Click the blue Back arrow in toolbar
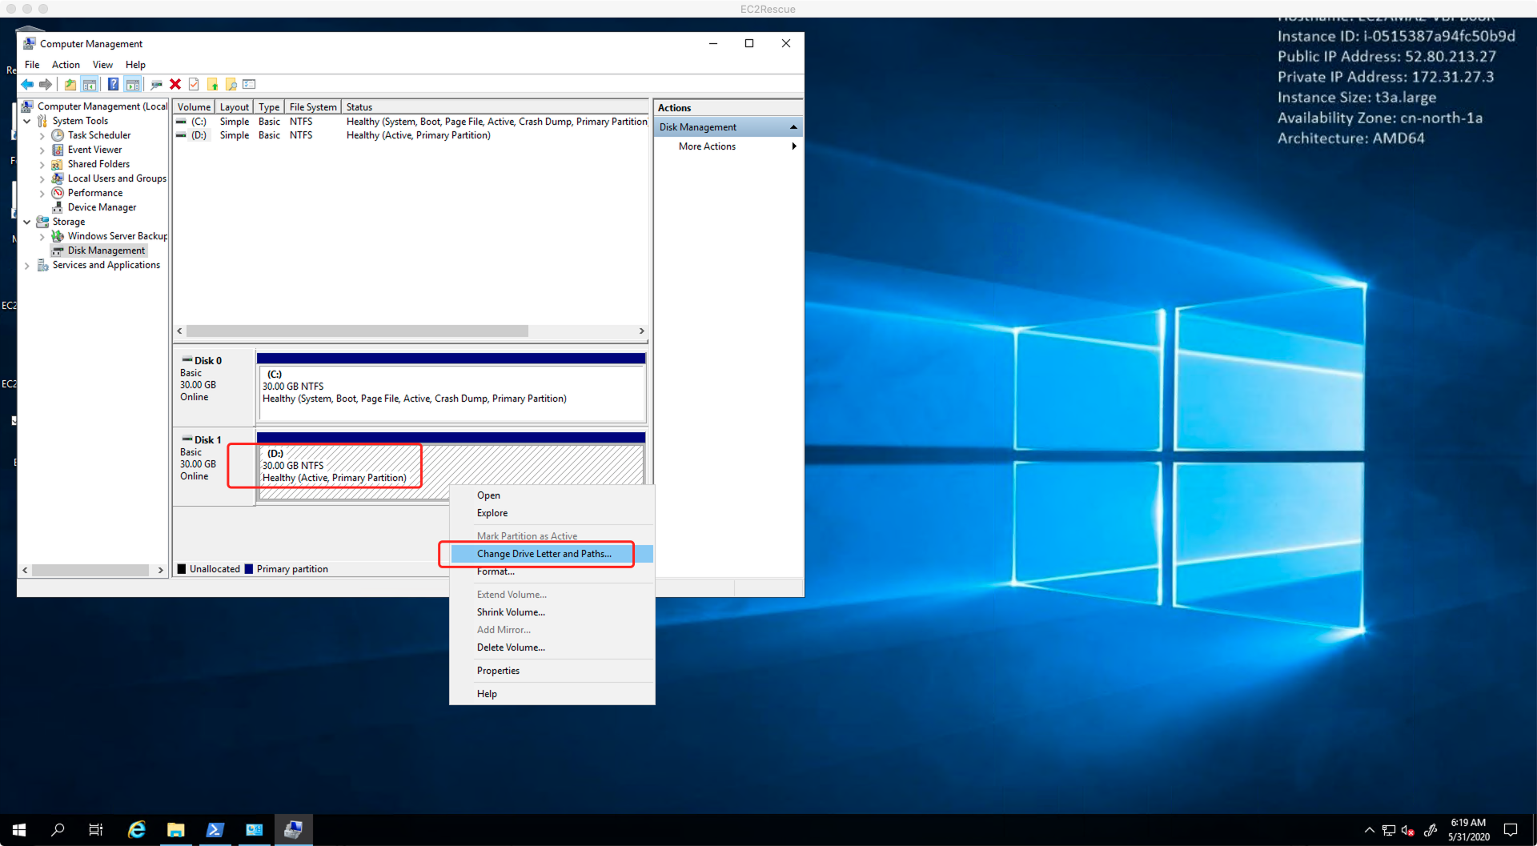 [27, 85]
